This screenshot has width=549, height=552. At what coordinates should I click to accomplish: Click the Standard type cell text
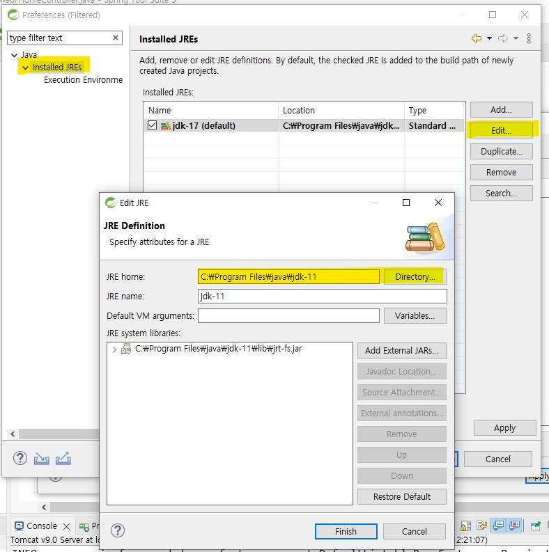coord(432,126)
